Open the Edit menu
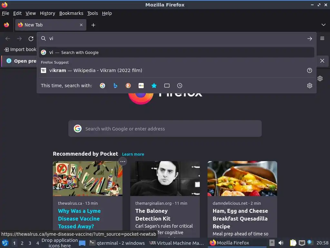 click(17, 13)
